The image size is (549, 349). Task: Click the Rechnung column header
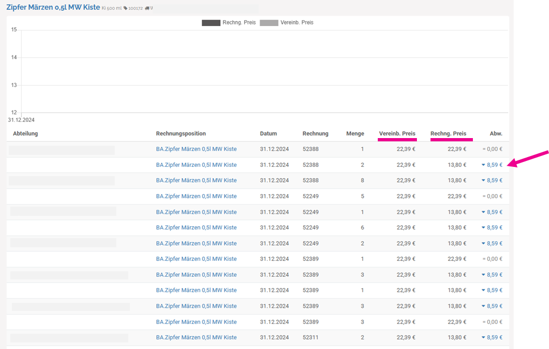[315, 133]
